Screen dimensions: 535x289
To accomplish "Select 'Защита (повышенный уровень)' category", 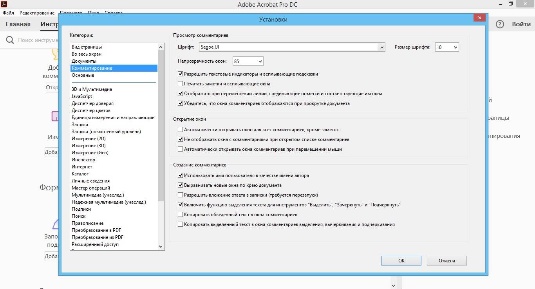I will [114, 132].
